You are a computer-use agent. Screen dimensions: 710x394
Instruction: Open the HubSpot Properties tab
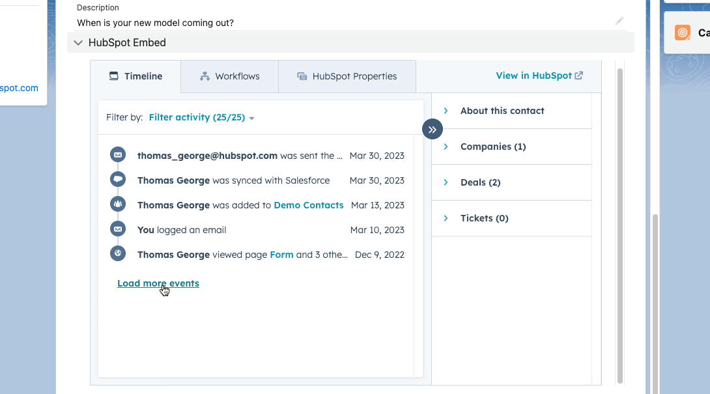point(347,76)
